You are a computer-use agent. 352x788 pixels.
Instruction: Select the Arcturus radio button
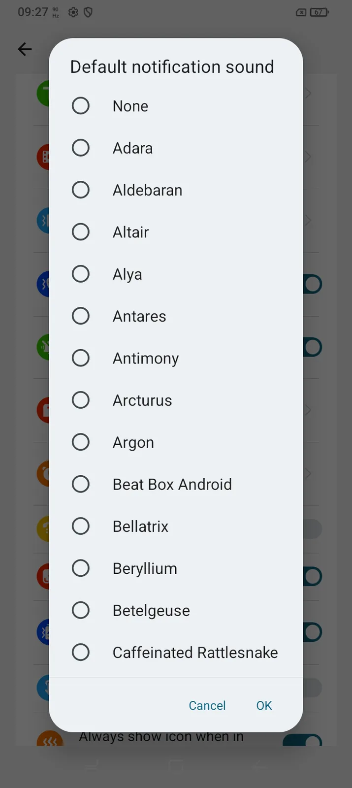point(81,400)
